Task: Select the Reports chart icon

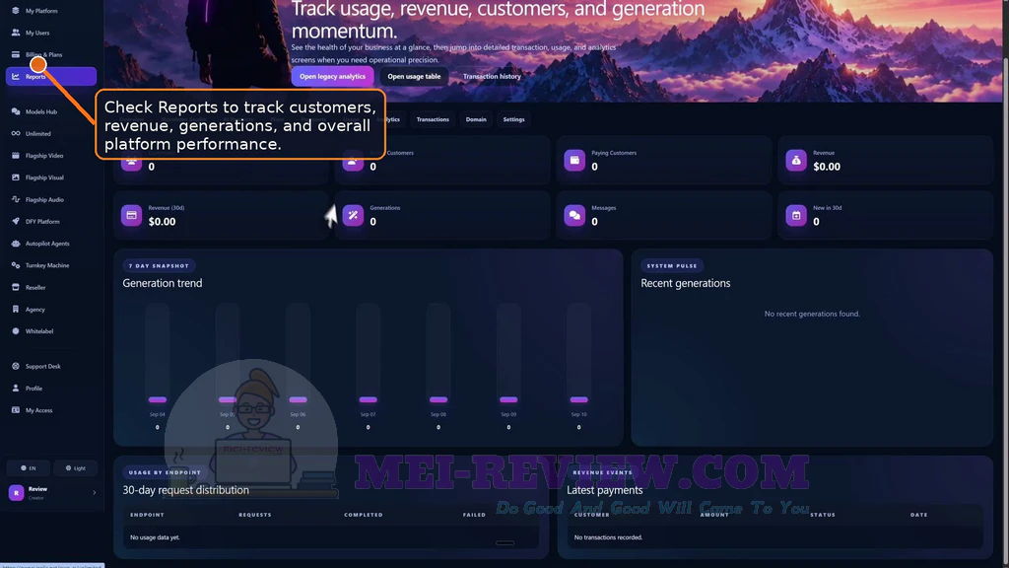Action: click(16, 77)
